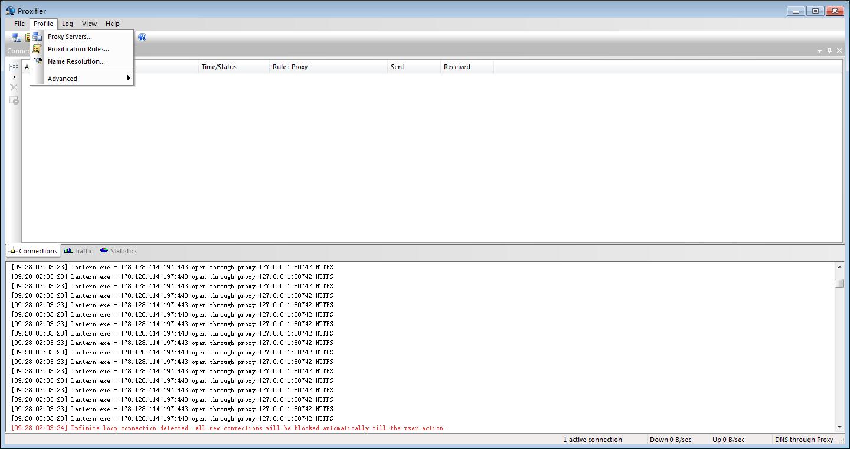Pin the Connections panel with the pushpin icon

click(829, 51)
